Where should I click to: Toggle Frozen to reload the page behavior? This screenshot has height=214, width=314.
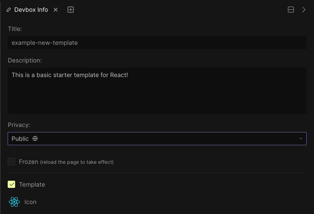[11, 162]
